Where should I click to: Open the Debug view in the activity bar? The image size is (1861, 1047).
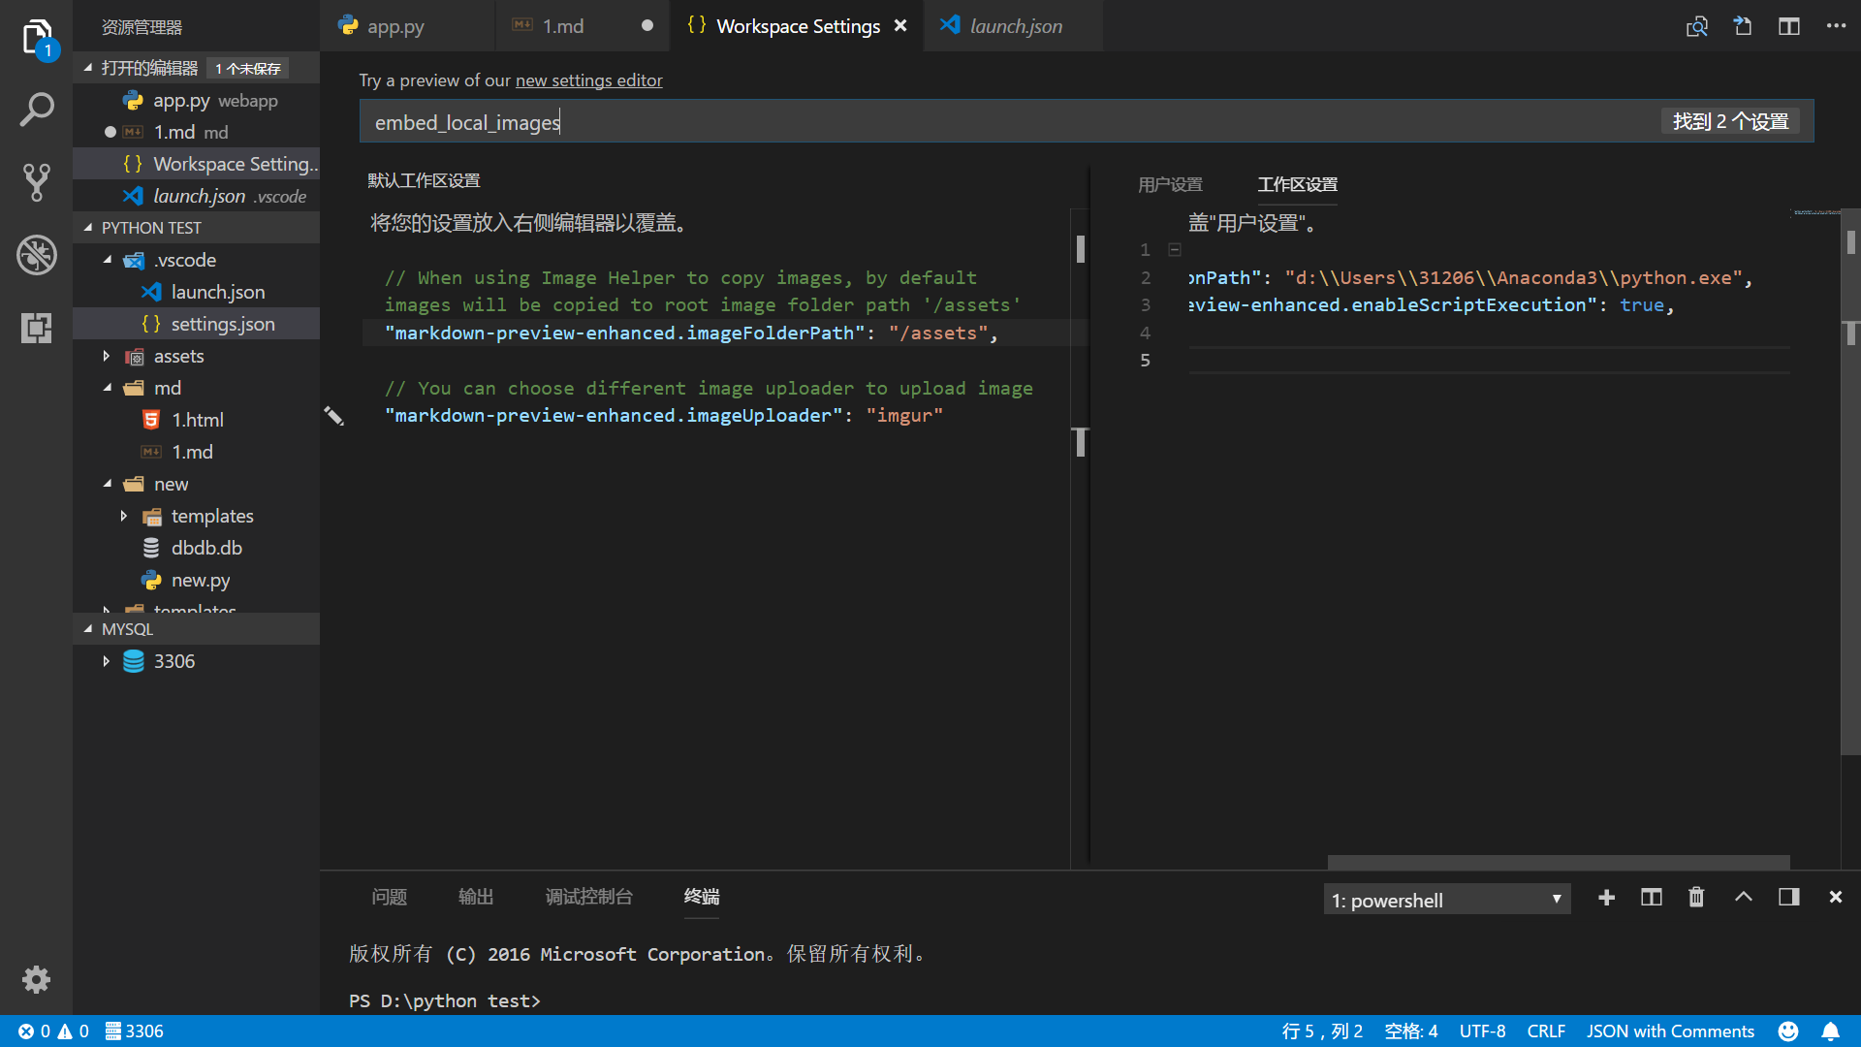[37, 255]
